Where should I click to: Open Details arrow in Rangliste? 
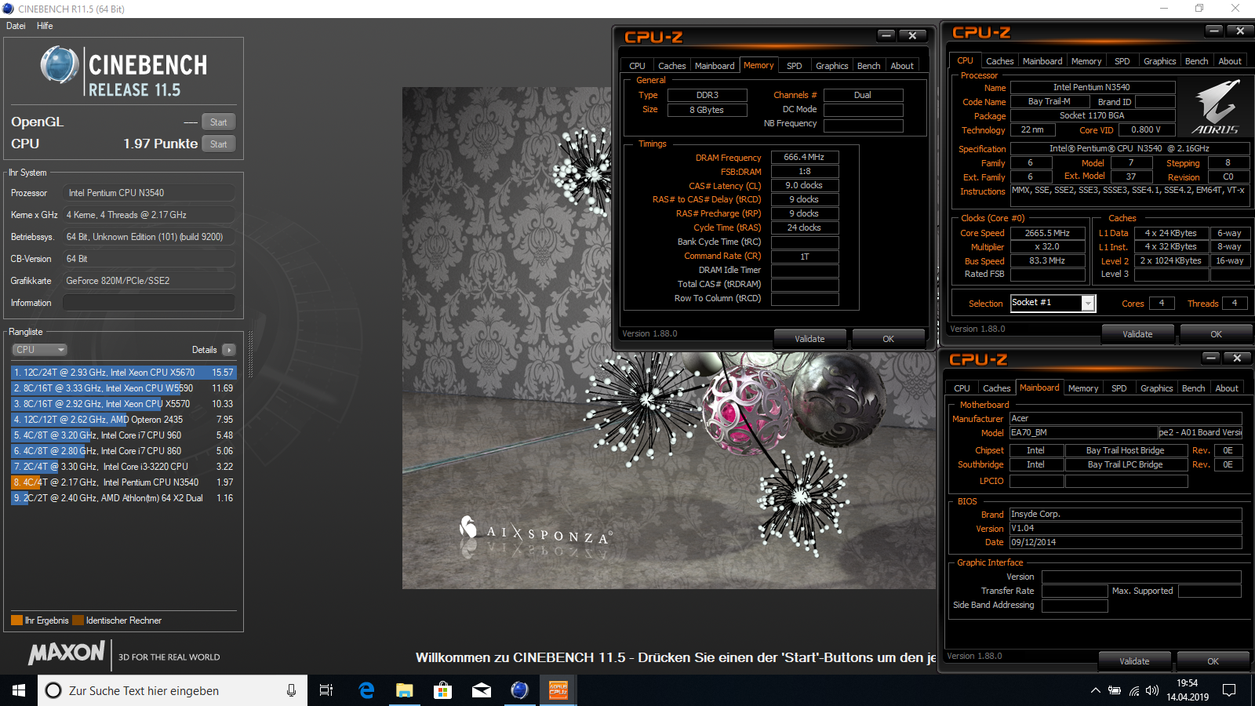click(x=228, y=350)
